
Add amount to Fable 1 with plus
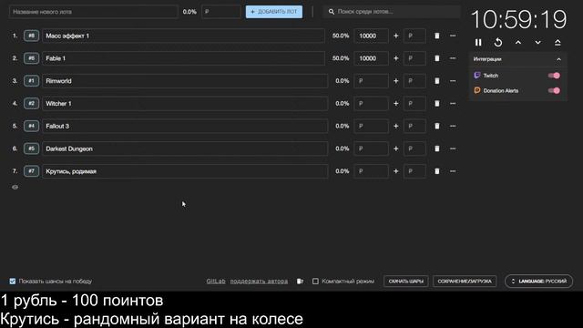(x=396, y=58)
